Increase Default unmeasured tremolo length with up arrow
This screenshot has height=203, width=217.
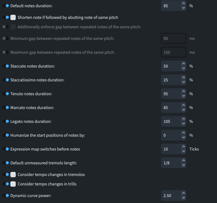pos(184,161)
